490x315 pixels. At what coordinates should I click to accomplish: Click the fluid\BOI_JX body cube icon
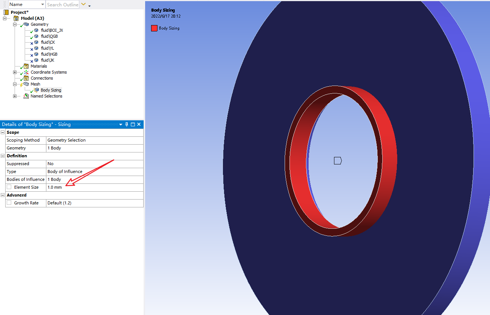pos(36,30)
